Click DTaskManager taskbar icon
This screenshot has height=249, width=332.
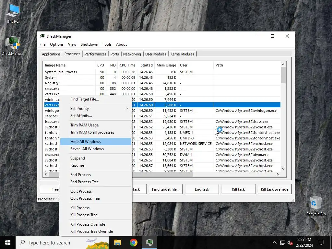click(149, 243)
